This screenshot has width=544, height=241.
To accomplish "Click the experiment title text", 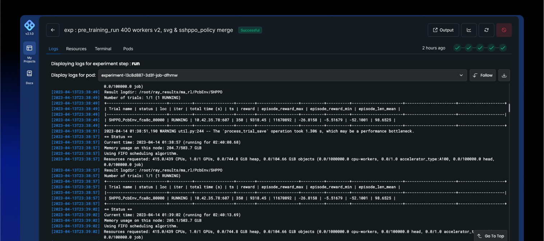I will pyautogui.click(x=148, y=30).
